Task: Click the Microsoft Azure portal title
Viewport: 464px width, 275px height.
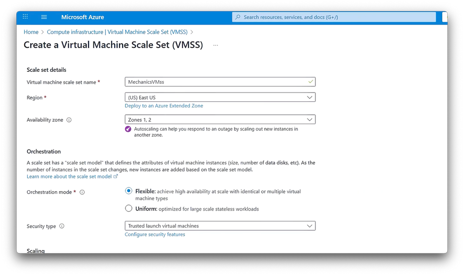Action: pyautogui.click(x=83, y=17)
